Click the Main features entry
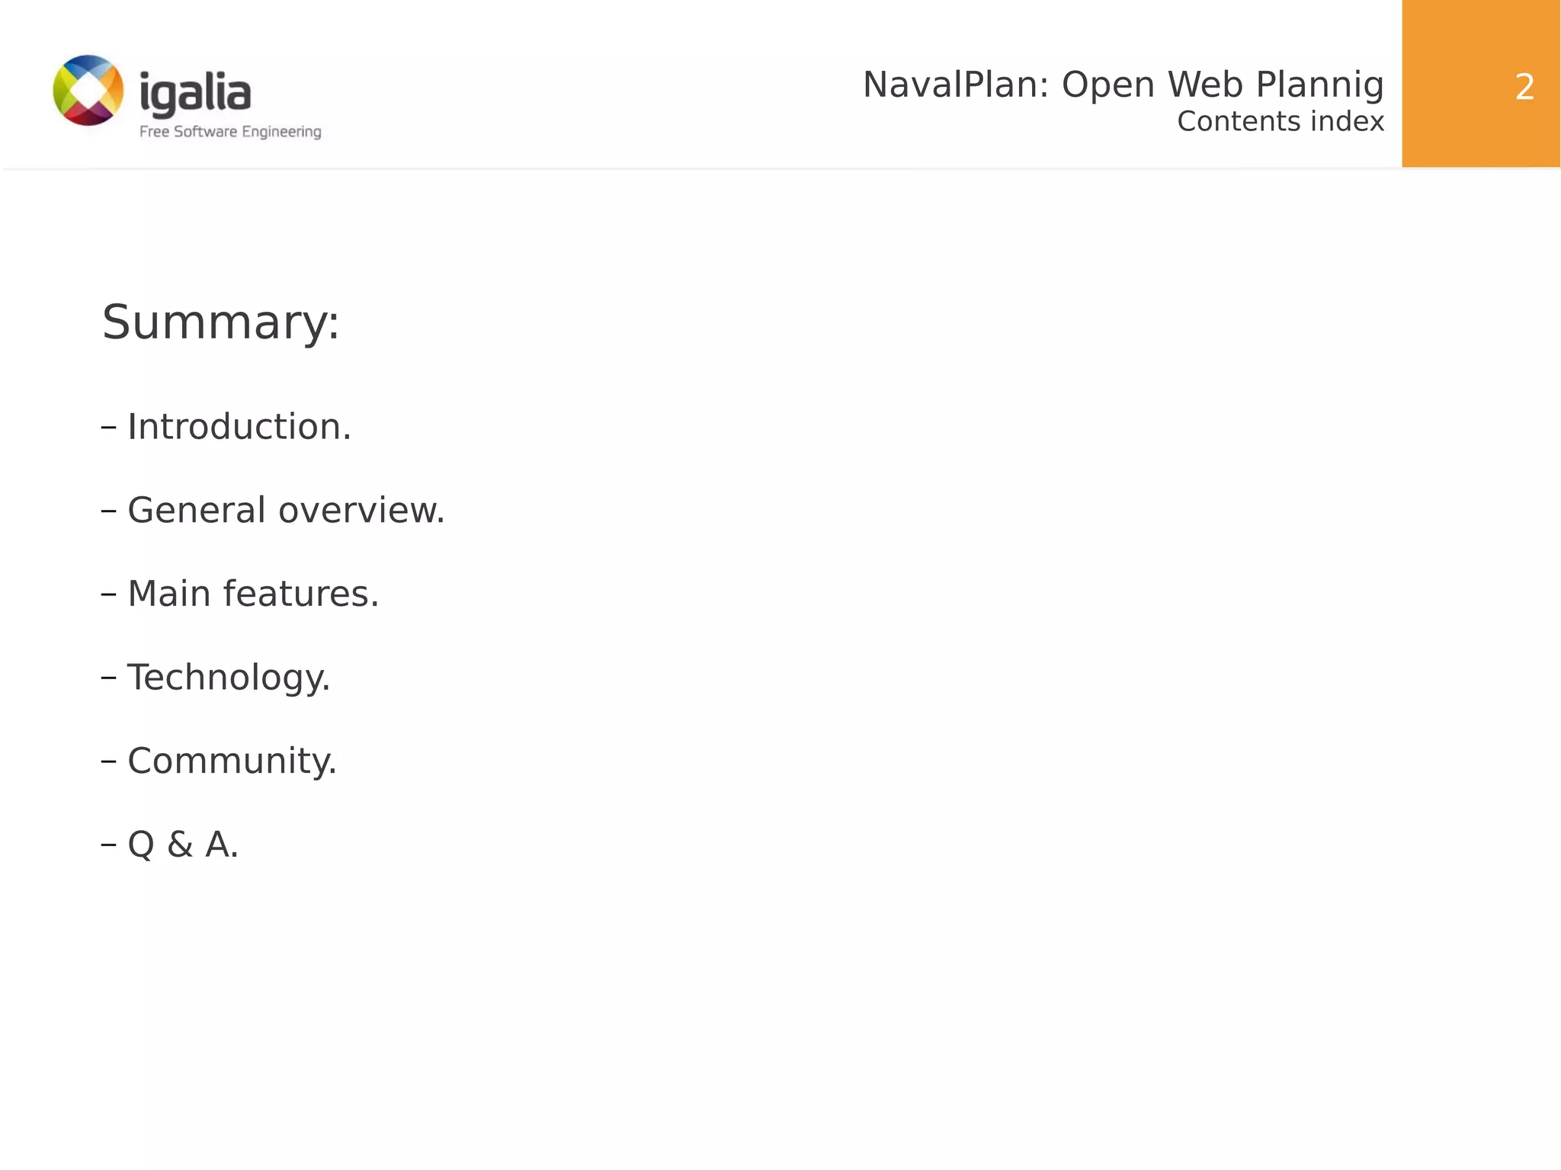1561x1170 pixels. click(x=253, y=595)
